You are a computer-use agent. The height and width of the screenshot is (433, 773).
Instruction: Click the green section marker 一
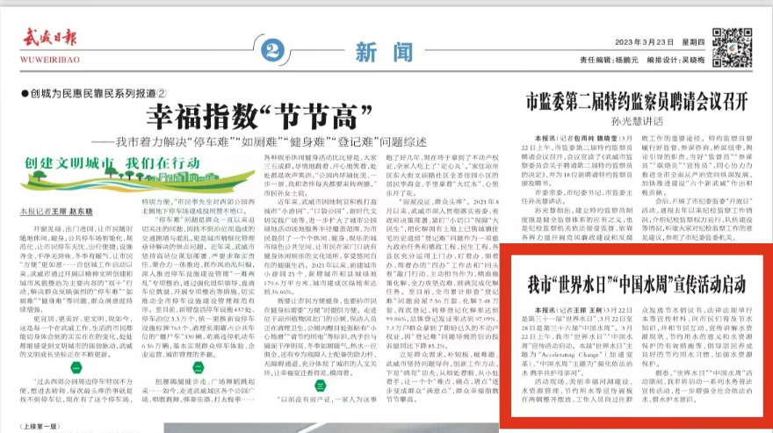click(x=76, y=367)
